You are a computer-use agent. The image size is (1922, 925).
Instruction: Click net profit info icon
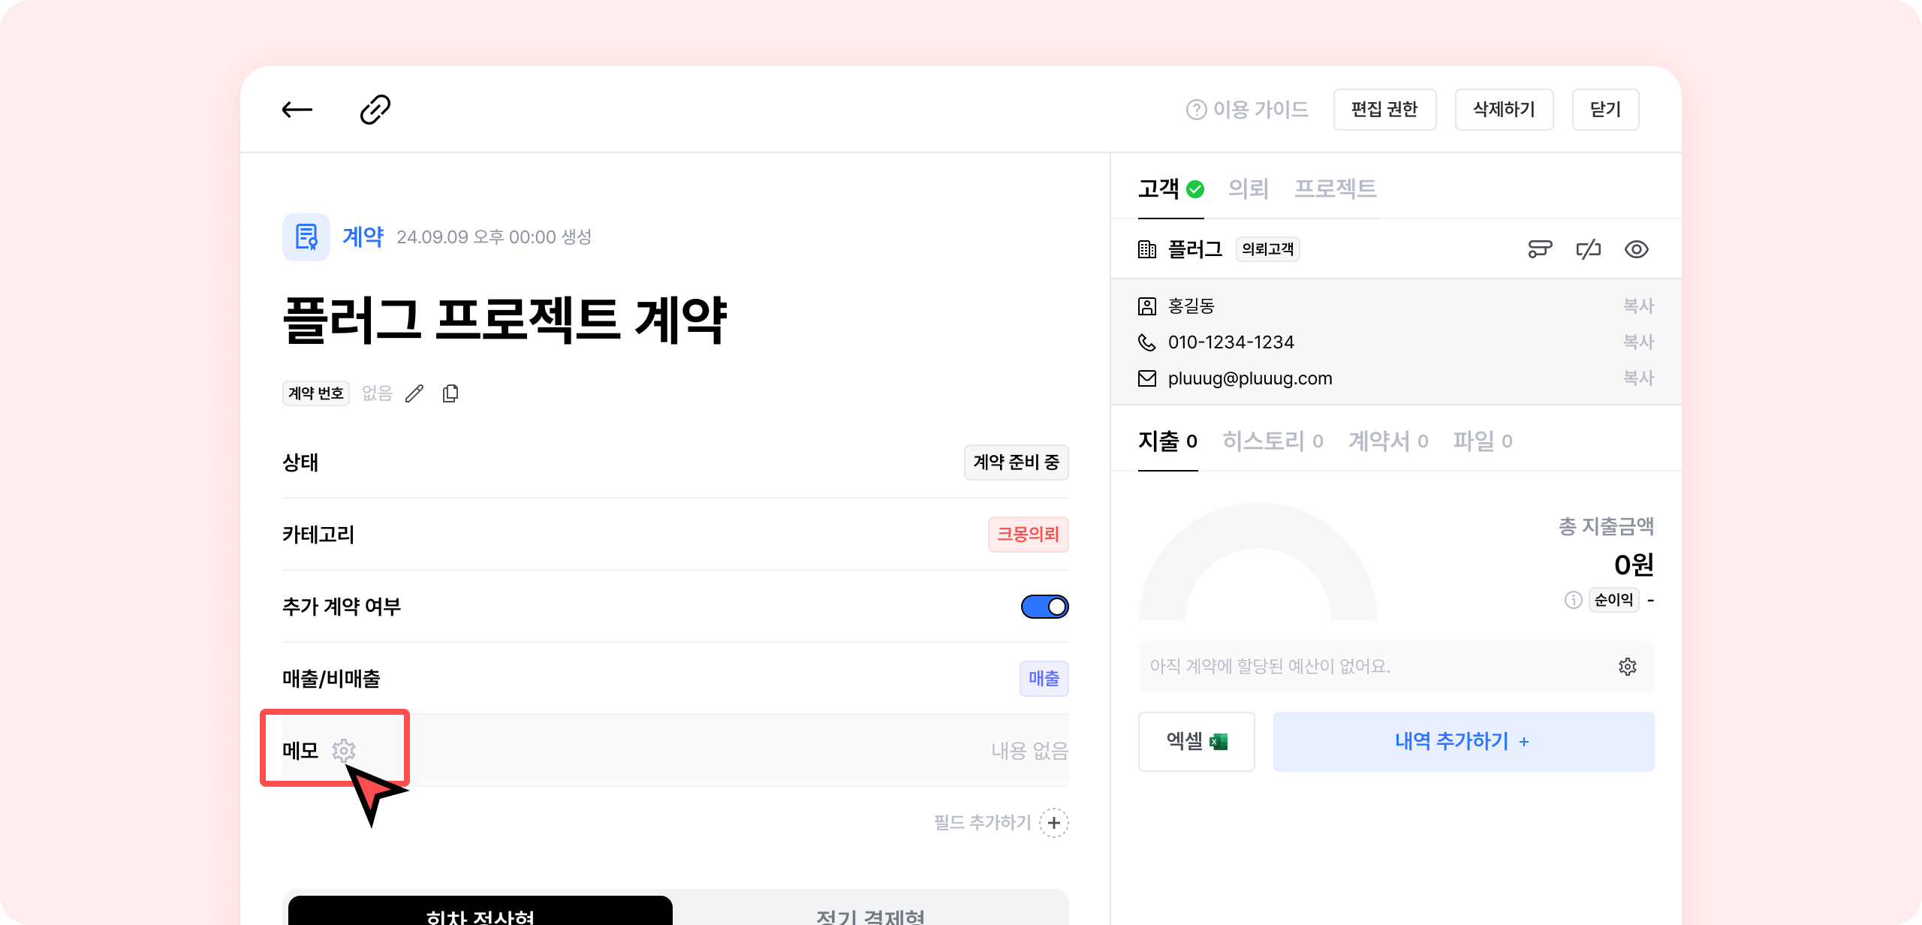tap(1573, 600)
